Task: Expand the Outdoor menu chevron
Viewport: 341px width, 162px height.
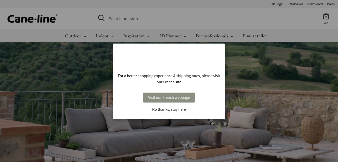Action: click(x=85, y=36)
